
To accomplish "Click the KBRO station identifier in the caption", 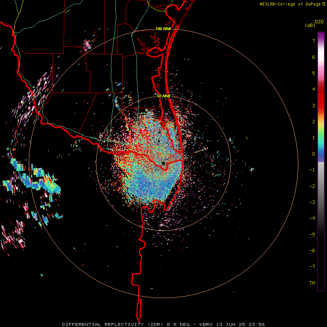I will click(206, 324).
